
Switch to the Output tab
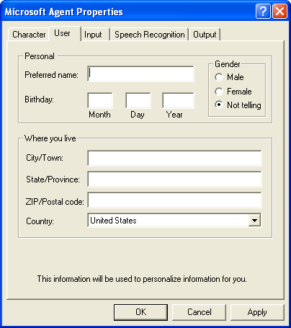point(205,35)
